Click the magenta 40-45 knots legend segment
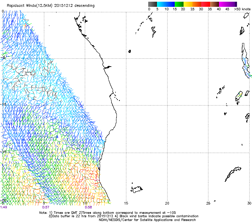This screenshot has height=222, width=252. point(223,4)
